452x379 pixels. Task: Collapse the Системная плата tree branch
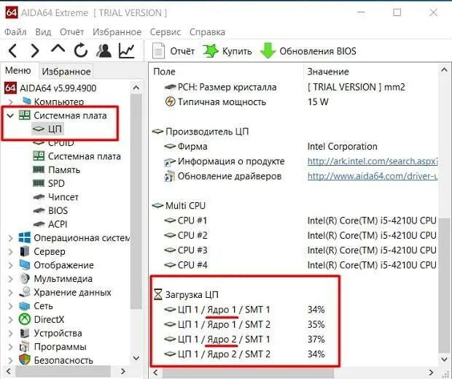[x=10, y=115]
